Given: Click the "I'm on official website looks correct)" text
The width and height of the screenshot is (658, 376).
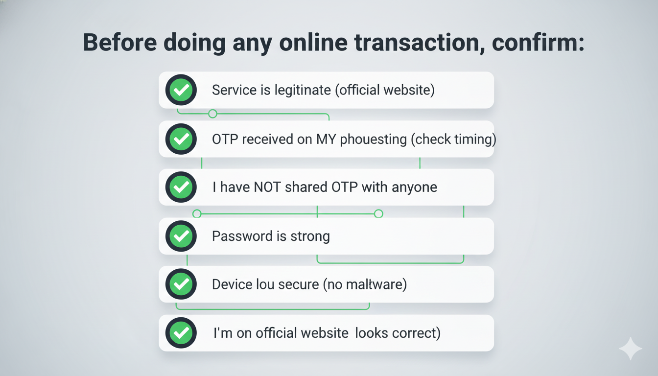Looking at the screenshot, I should click(x=327, y=333).
